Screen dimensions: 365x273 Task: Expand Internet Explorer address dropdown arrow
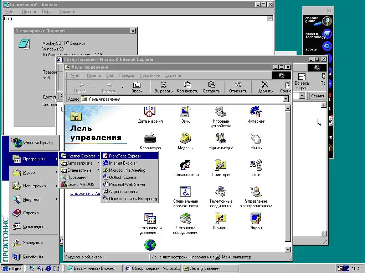[302, 96]
